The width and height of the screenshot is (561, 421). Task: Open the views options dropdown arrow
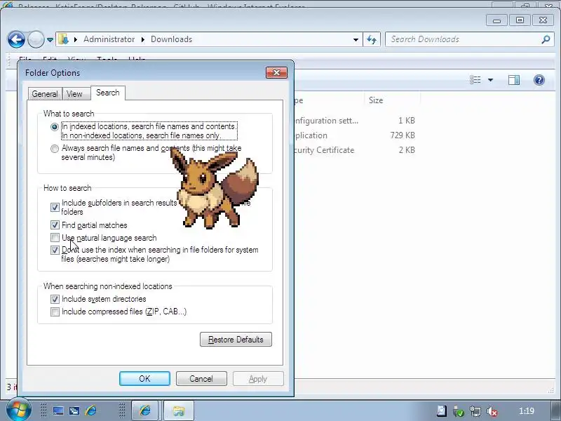(x=490, y=80)
